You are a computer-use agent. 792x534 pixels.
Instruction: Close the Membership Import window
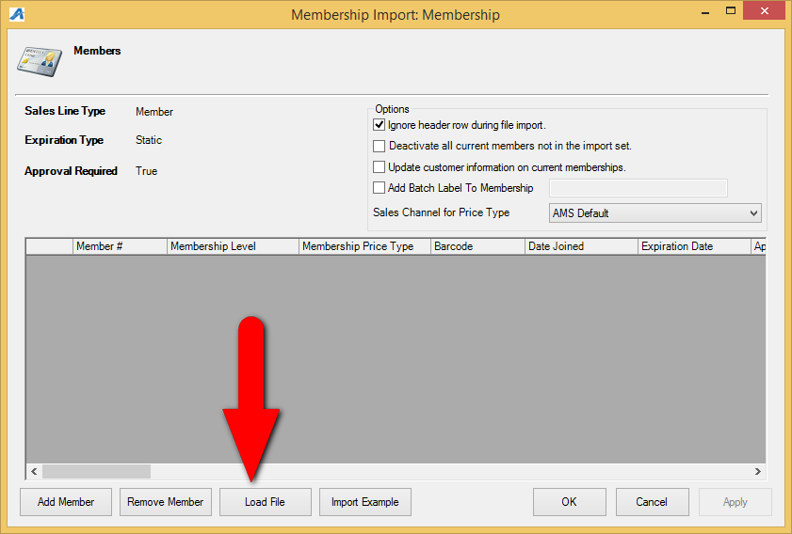tap(765, 11)
